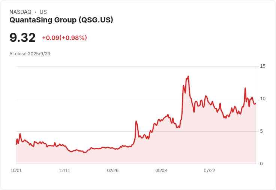Click the 5 y-axis label
276x190 pixels.
click(261, 131)
